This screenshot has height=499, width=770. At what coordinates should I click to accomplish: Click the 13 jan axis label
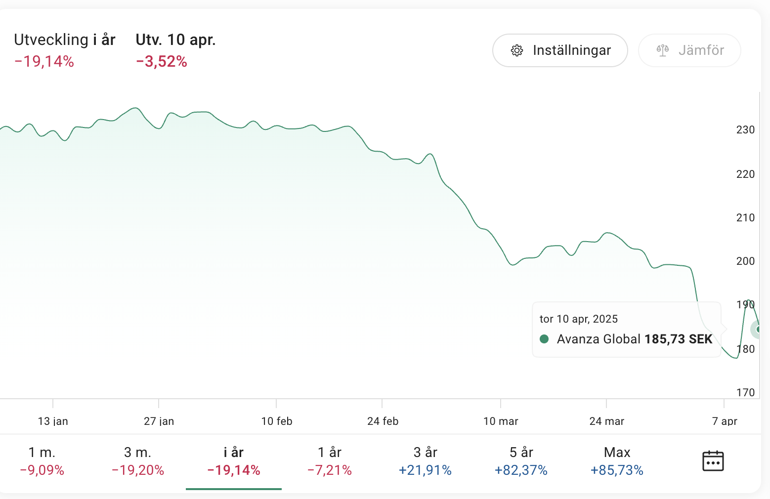pyautogui.click(x=53, y=421)
